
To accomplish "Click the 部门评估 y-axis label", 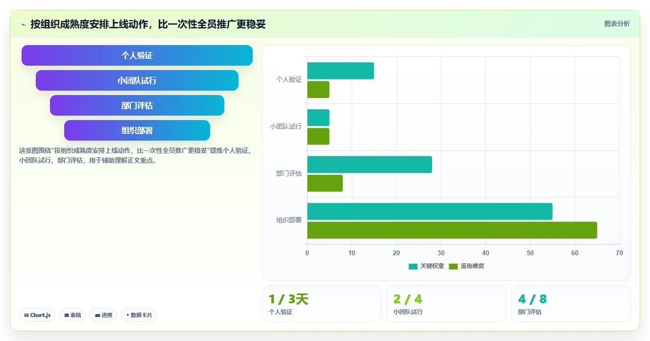I will click(x=289, y=173).
